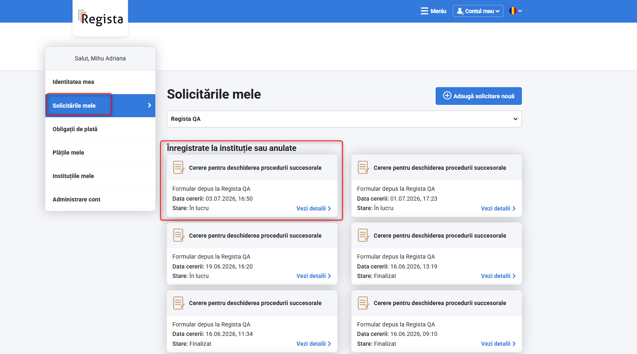Image resolution: width=637 pixels, height=354 pixels.
Task: Click the date 16.06.2026, 13:19
Action: (x=414, y=266)
